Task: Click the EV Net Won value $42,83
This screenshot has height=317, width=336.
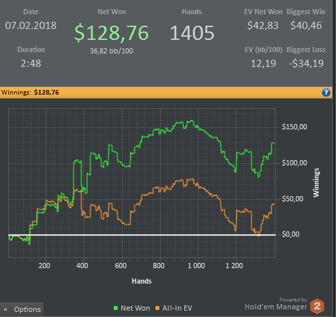Action: (263, 26)
